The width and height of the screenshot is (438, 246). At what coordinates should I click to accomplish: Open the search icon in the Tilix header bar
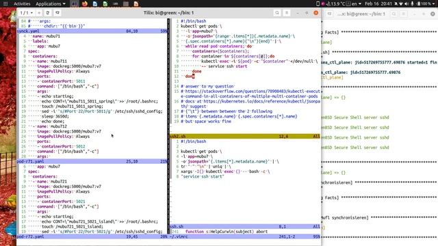277,13
